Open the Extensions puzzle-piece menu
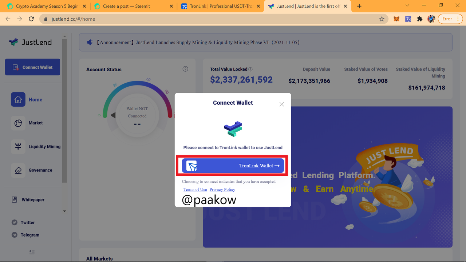Screen dimensions: 466x262 pyautogui.click(x=420, y=19)
